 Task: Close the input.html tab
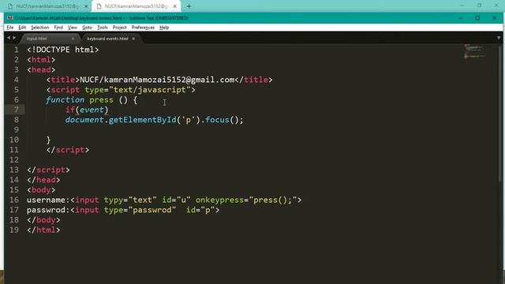tap(73, 39)
